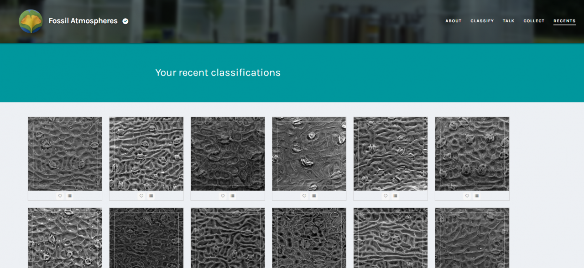Add second top-row image to a collection
Image resolution: width=584 pixels, height=268 pixels.
coord(151,196)
